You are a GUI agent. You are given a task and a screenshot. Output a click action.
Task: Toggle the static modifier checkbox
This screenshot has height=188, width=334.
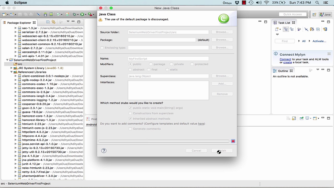tap(167, 70)
